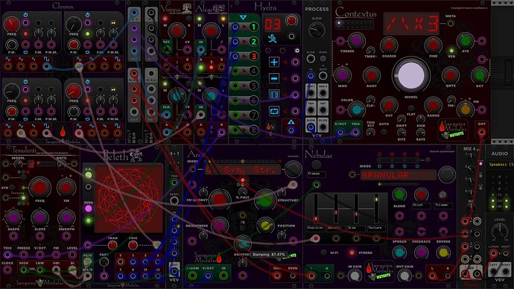Viewport: 514px width, 289px height.
Task: Click the CLOCK jack on Temulenti
Action: coord(7,270)
